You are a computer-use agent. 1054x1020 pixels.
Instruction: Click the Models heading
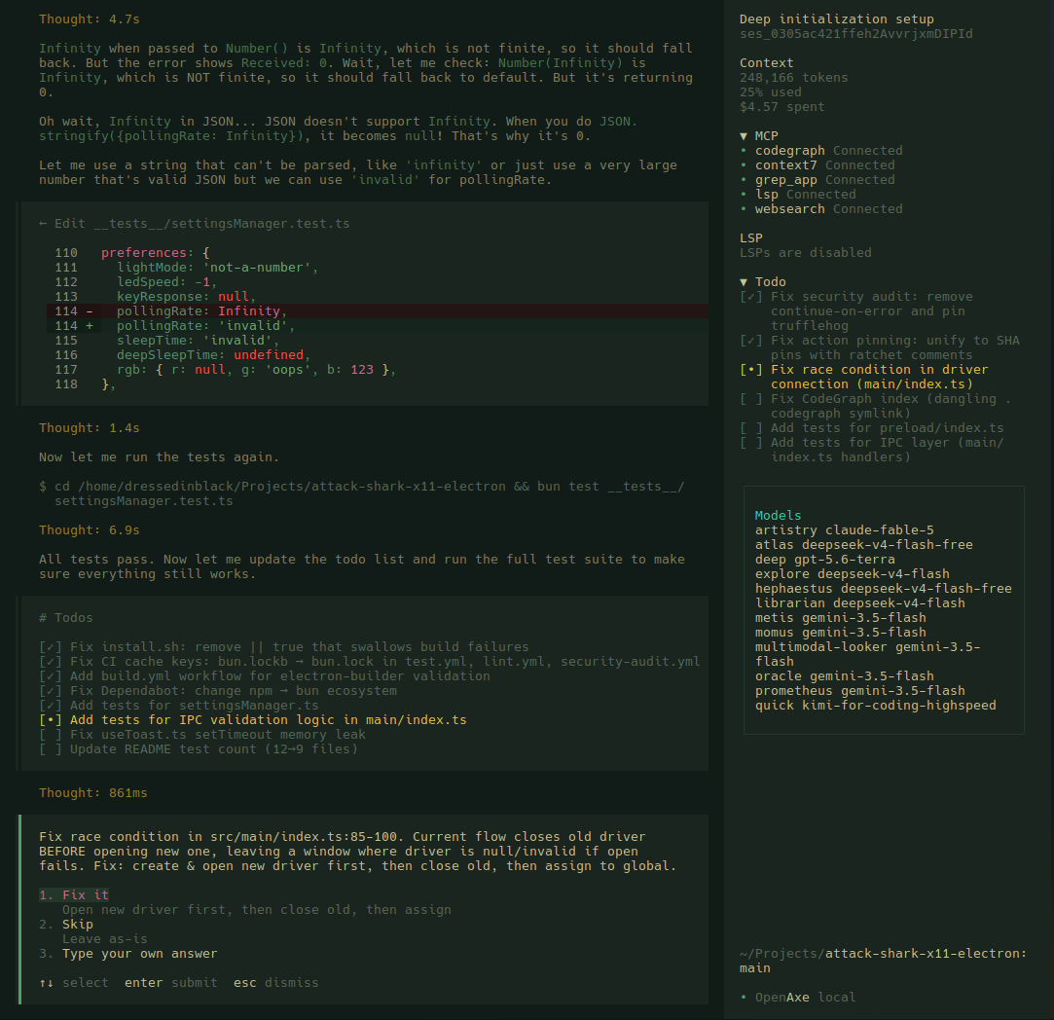pos(778,515)
